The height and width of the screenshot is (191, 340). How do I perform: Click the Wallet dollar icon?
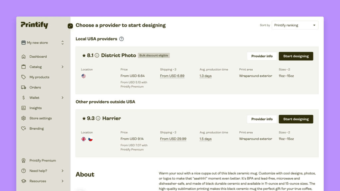pos(24,98)
